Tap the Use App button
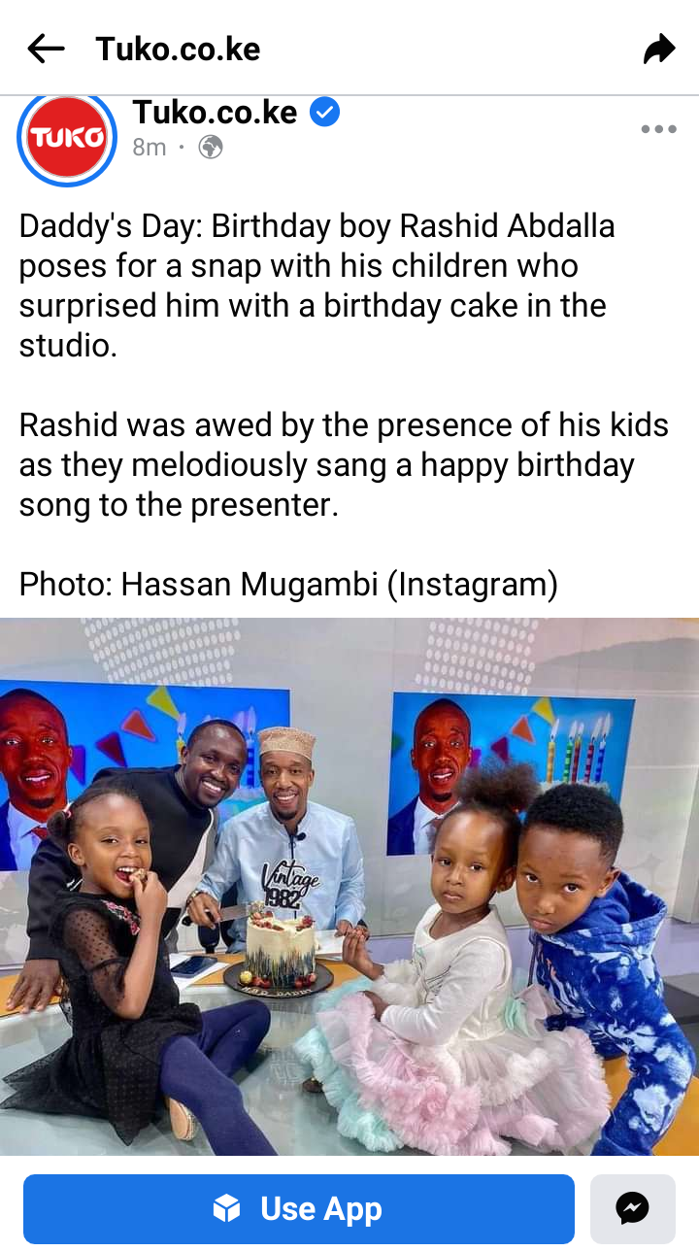699x1251 pixels. click(299, 1208)
